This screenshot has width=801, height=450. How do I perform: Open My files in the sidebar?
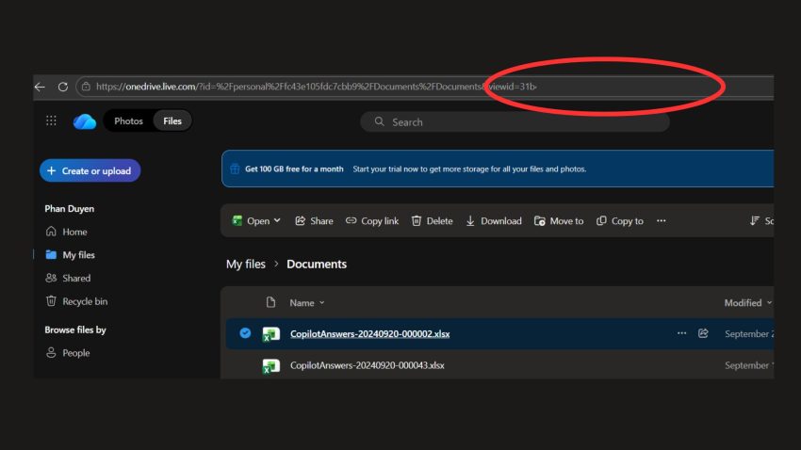tap(71, 254)
